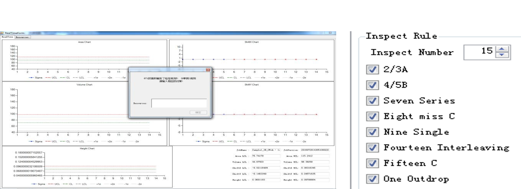The height and width of the screenshot is (189, 521).
Task: Click the JobVersion field
Action: (315, 150)
